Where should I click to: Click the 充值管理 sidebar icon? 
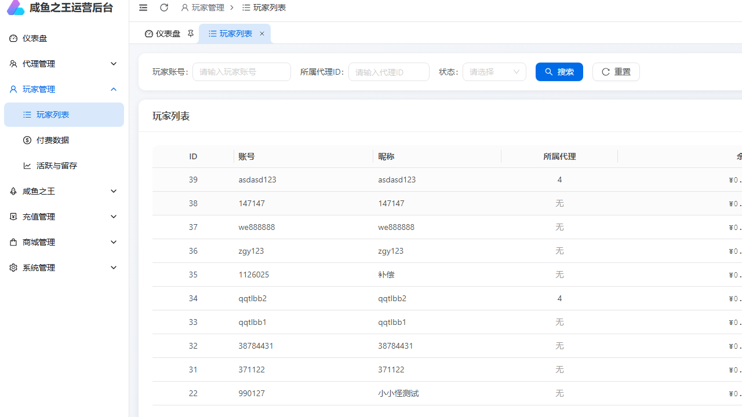tap(13, 217)
